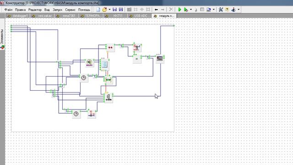Open help with the question icon

coord(227,10)
